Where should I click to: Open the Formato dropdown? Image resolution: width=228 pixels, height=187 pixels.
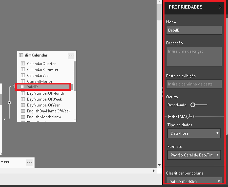(x=194, y=155)
